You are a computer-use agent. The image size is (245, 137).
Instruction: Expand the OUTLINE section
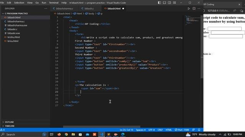click(x=9, y=122)
